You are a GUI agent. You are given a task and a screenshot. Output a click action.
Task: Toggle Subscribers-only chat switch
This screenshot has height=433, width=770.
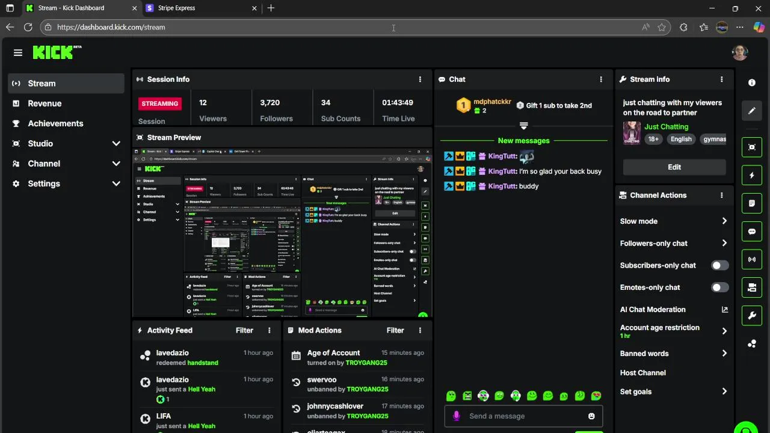click(719, 265)
